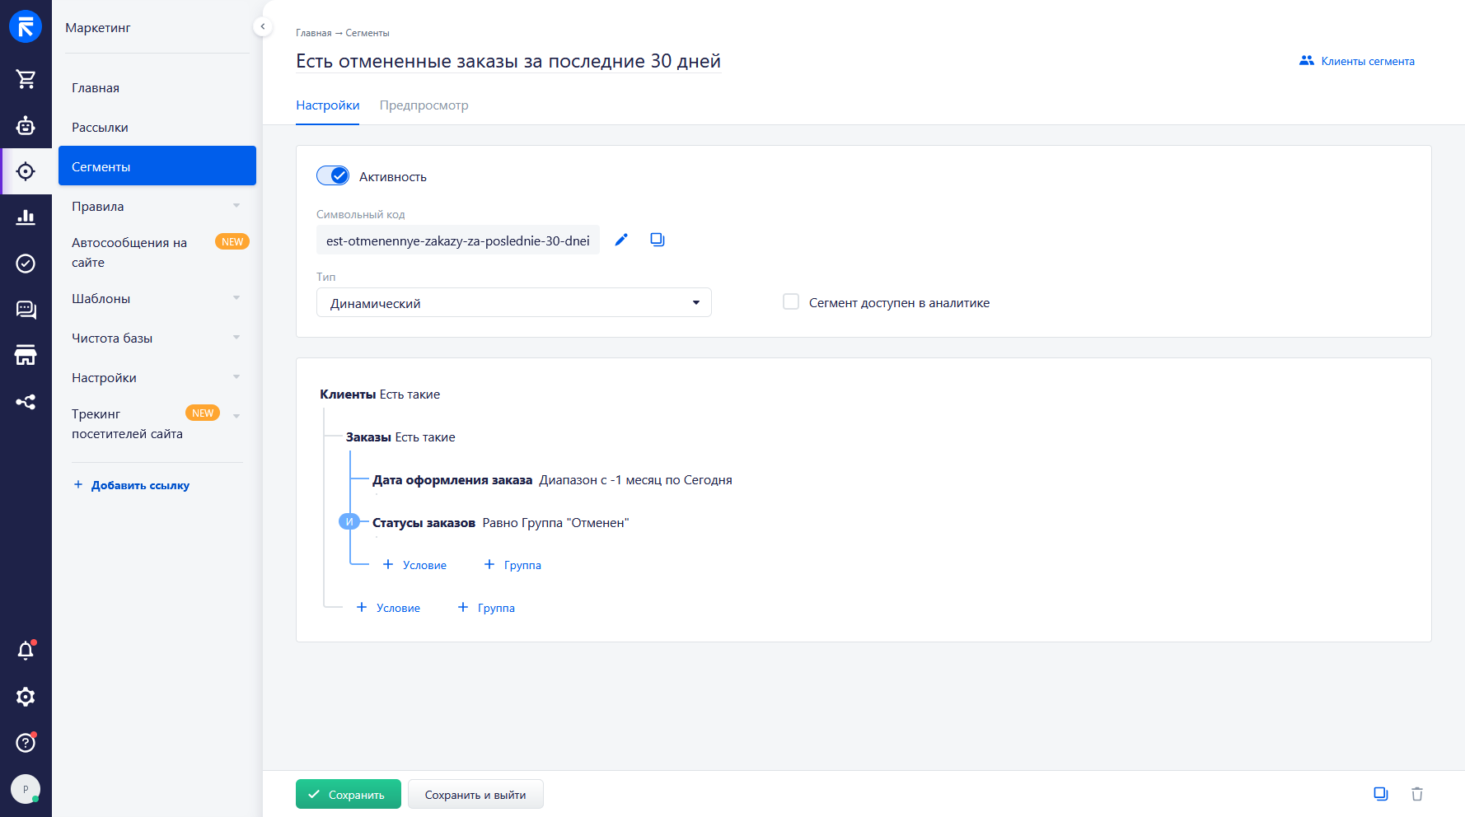
Task: Add Условие inside the Заказы group
Action: pyautogui.click(x=414, y=565)
